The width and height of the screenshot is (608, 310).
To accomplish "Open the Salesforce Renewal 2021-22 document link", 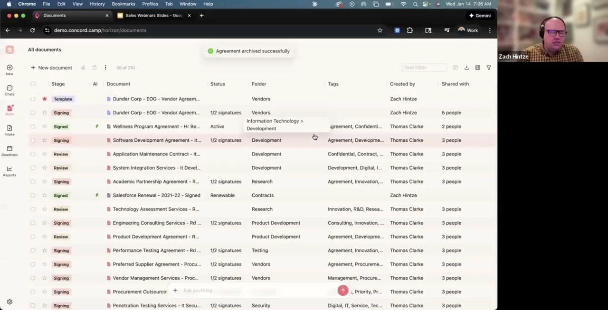I will (156, 195).
